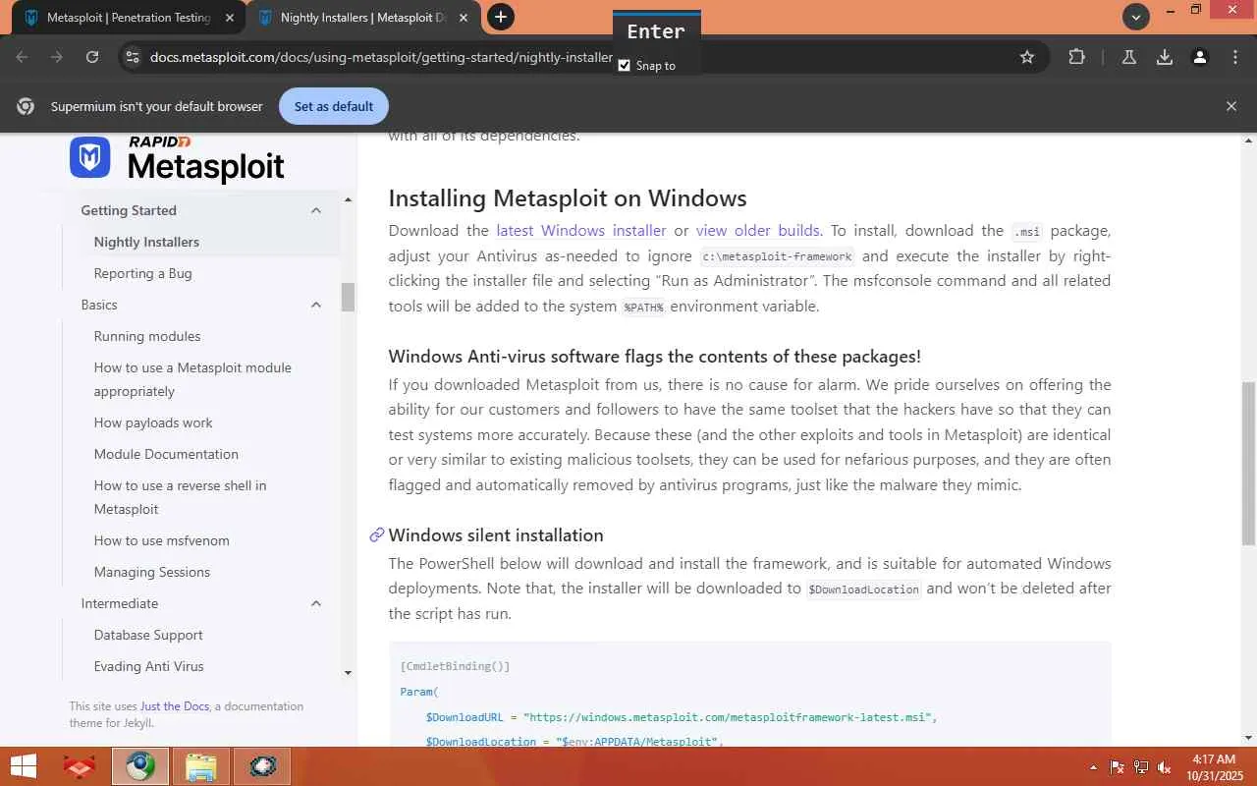Click the page vertical scrollbar thumb

pyautogui.click(x=1248, y=462)
